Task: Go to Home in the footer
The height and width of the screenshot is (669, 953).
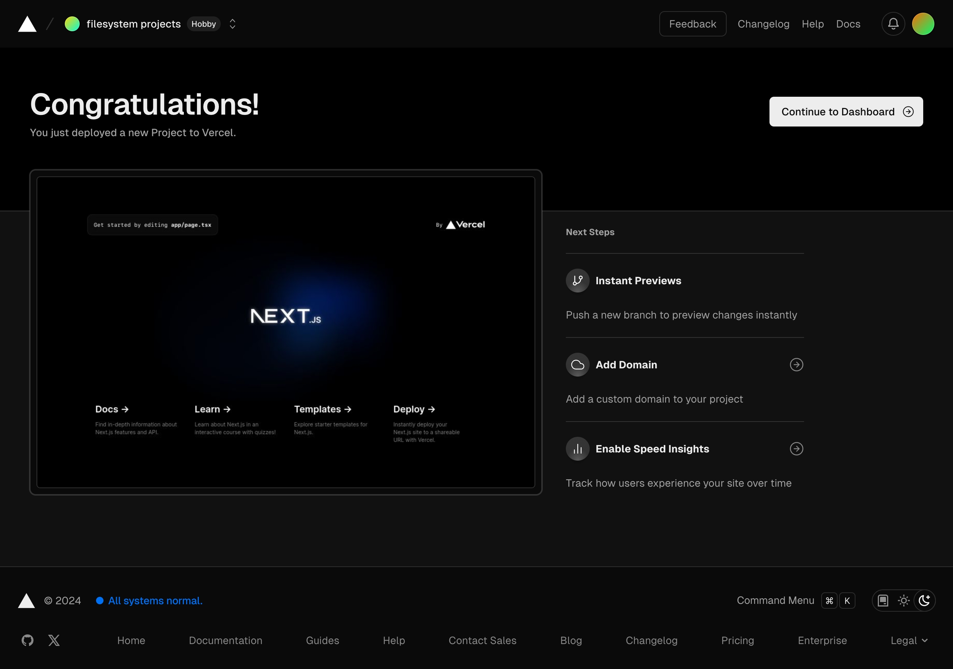Action: click(131, 640)
